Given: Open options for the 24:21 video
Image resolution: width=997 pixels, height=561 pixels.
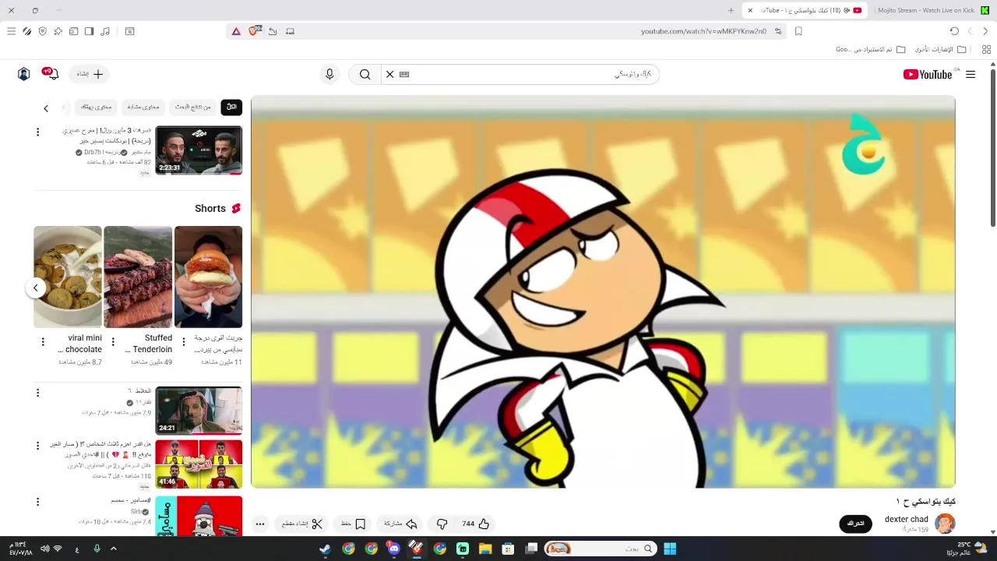Looking at the screenshot, I should click(37, 393).
